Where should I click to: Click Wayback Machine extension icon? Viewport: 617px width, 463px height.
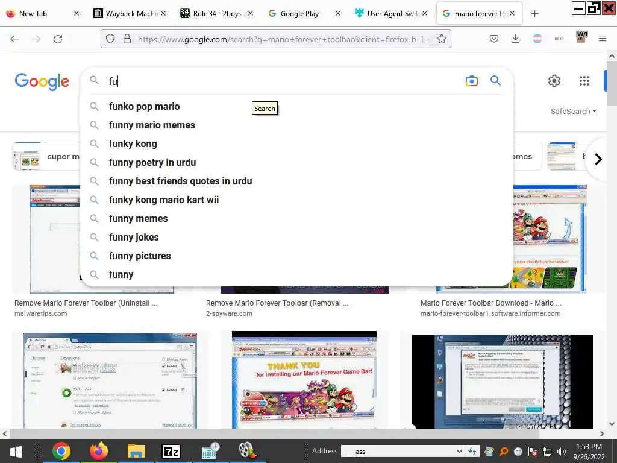coord(581,37)
